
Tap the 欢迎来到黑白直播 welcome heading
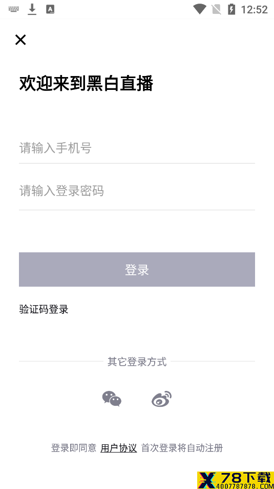86,84
